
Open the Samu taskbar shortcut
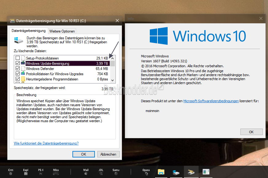pos(116,172)
